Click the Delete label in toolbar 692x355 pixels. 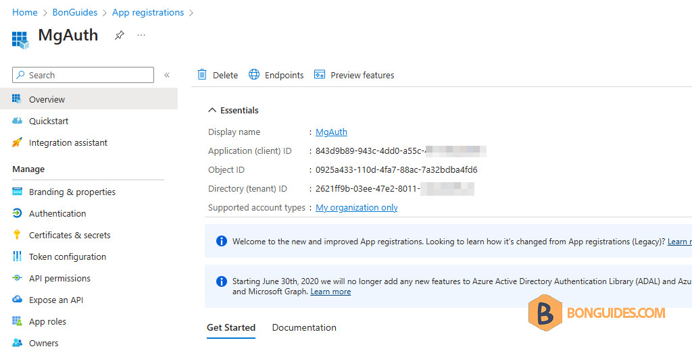point(225,76)
